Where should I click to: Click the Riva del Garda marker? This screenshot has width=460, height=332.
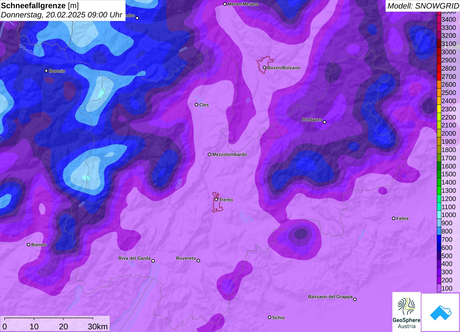[x=153, y=261]
